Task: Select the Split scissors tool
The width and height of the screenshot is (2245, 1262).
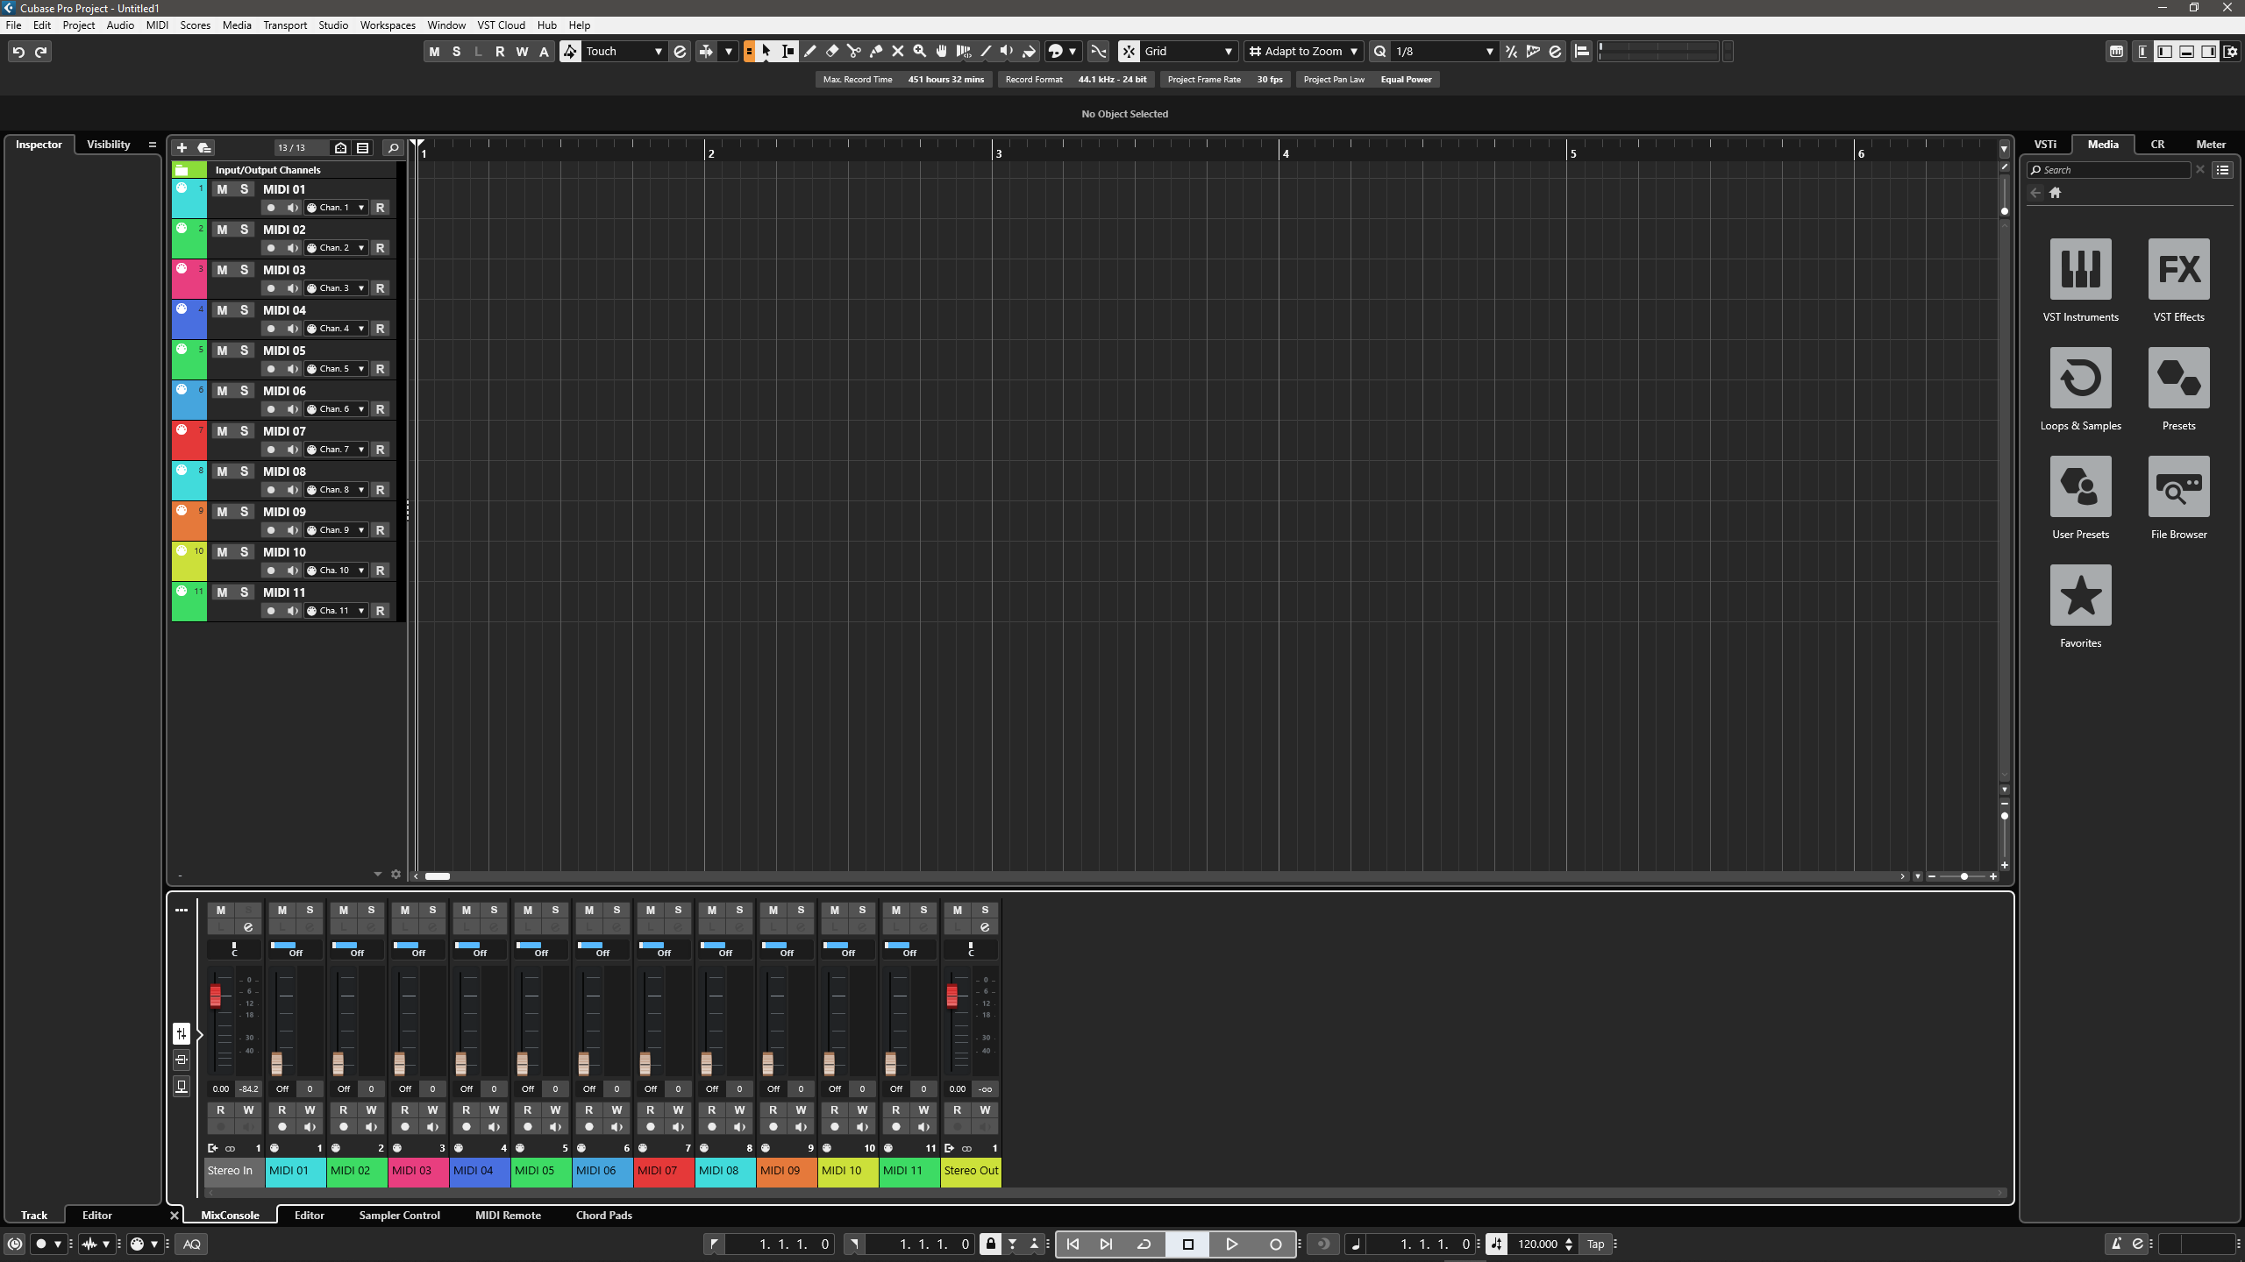Action: [854, 52]
